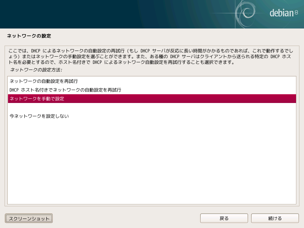The height and width of the screenshot is (228, 304).
Task: Return to previous installer step using 戻る
Action: click(224, 218)
